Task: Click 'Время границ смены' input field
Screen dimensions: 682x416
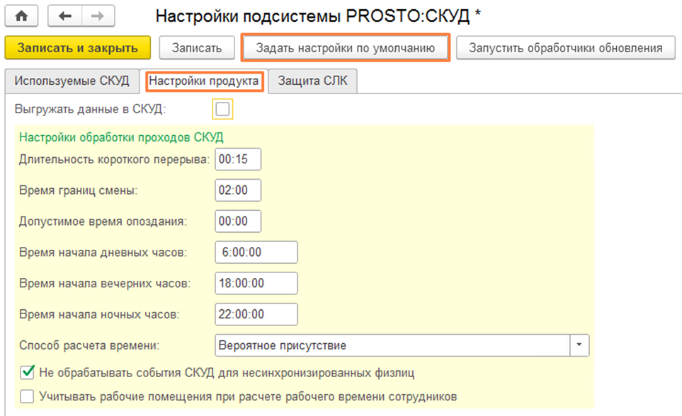Action: click(237, 190)
